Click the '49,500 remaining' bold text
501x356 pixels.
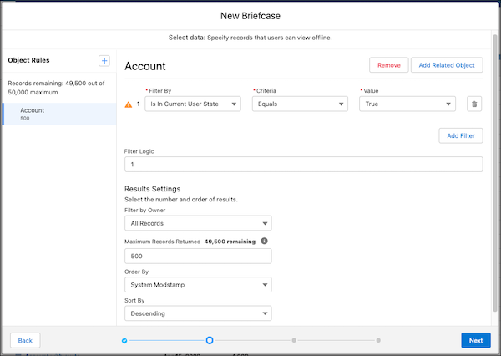coord(230,242)
